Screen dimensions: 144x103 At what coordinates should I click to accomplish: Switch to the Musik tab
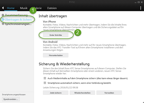pyautogui.click(x=24, y=8)
